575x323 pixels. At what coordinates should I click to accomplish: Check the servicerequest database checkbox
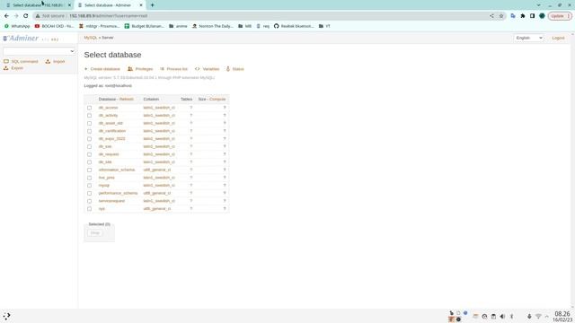(90, 201)
